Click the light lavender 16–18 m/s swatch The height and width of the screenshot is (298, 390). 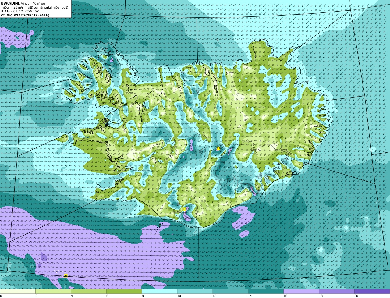[301, 292]
